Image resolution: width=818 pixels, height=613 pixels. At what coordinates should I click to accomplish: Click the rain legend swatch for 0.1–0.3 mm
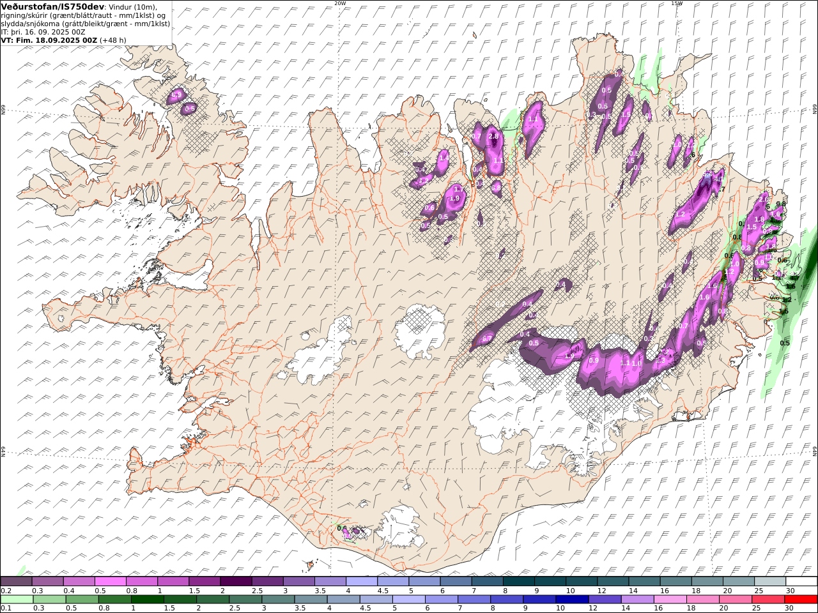pyautogui.click(x=17, y=599)
